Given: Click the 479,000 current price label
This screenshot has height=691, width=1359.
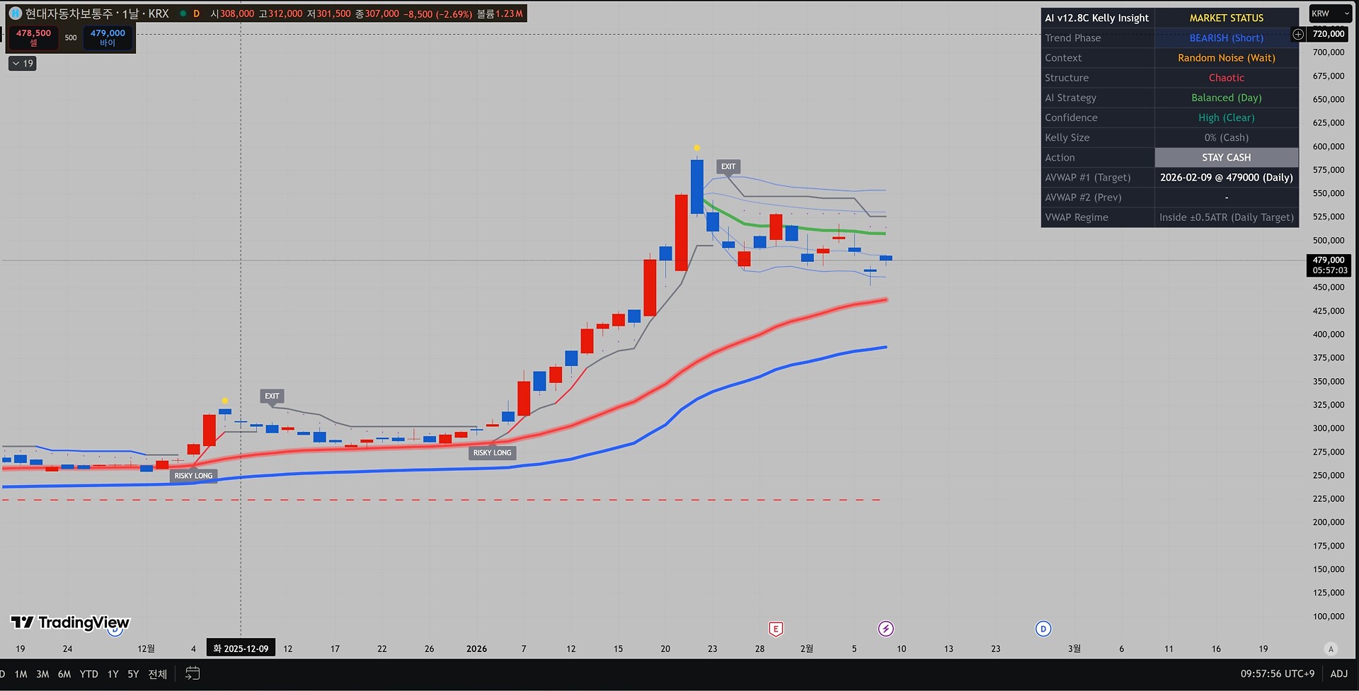Looking at the screenshot, I should [x=1329, y=265].
